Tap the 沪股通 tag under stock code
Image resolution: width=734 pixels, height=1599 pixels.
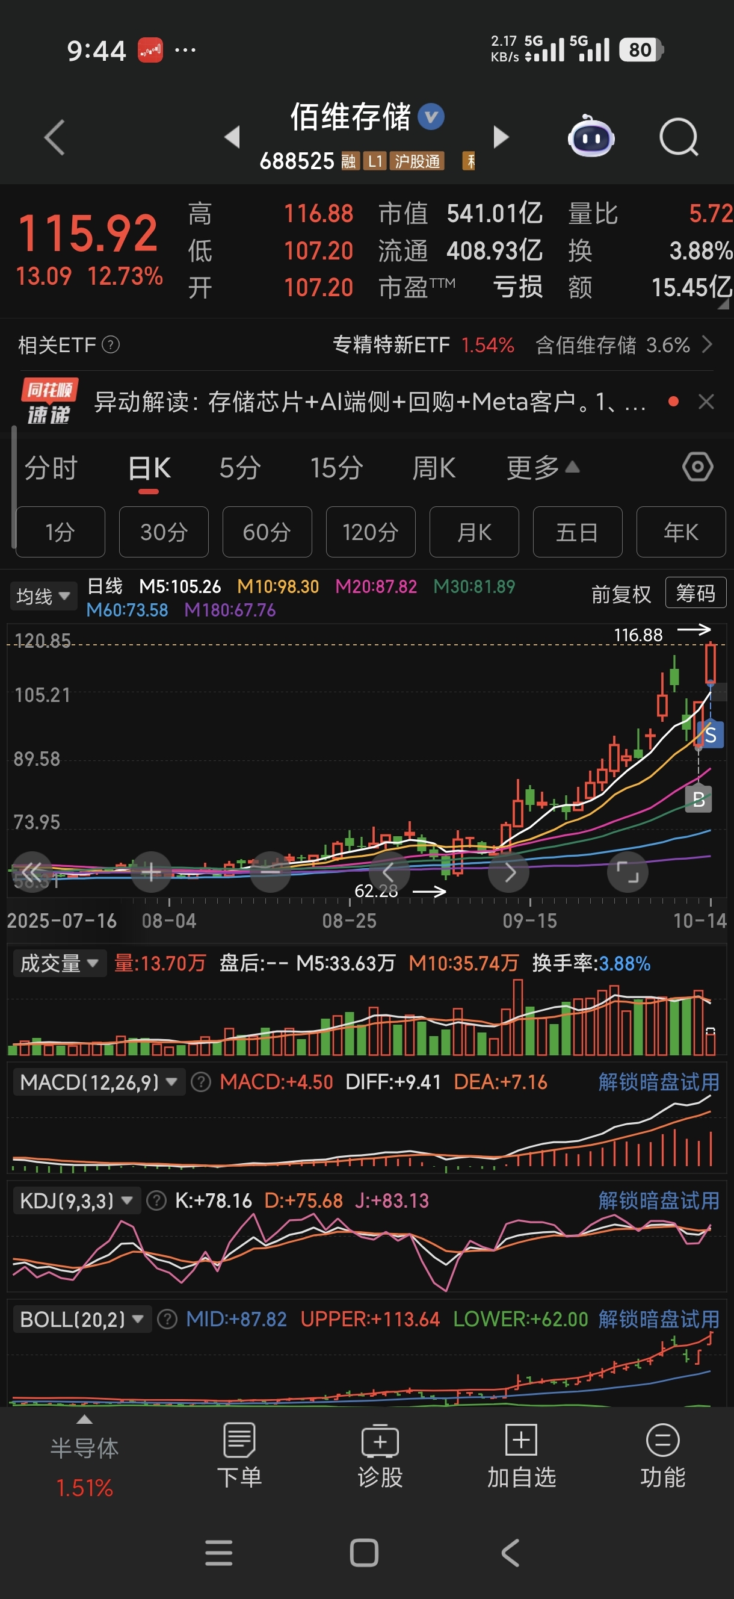417,161
